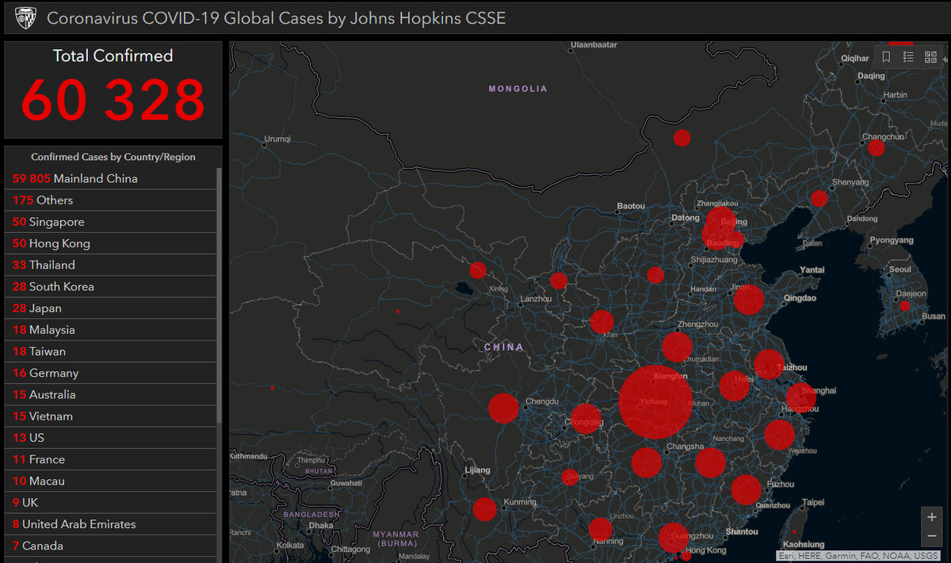Image resolution: width=951 pixels, height=563 pixels.
Task: Select the Vietnam row with 15 cases
Action: click(110, 417)
